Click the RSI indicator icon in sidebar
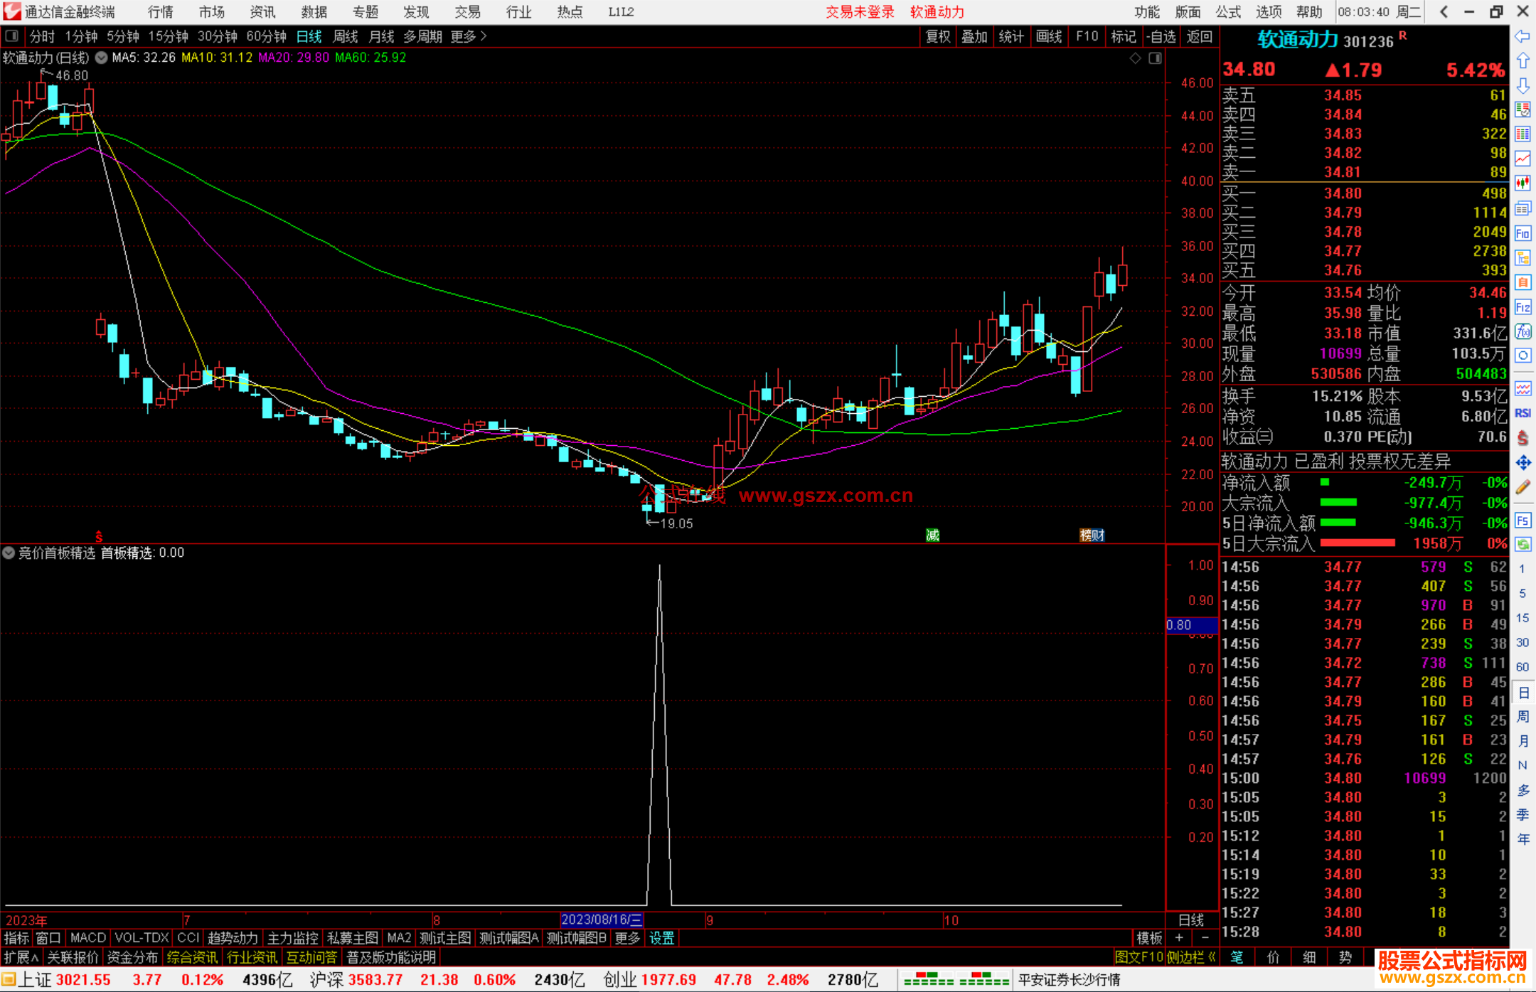Viewport: 1536px width, 992px height. 1522,413
